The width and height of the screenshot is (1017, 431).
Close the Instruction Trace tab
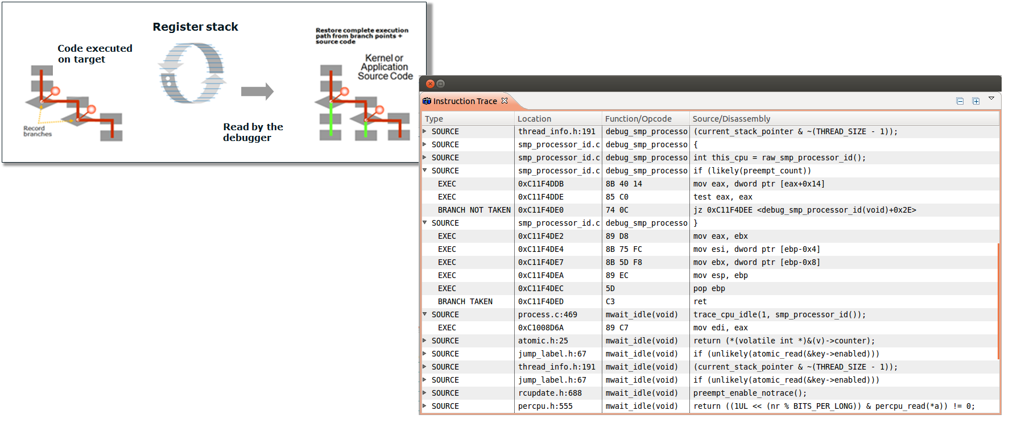pyautogui.click(x=505, y=101)
